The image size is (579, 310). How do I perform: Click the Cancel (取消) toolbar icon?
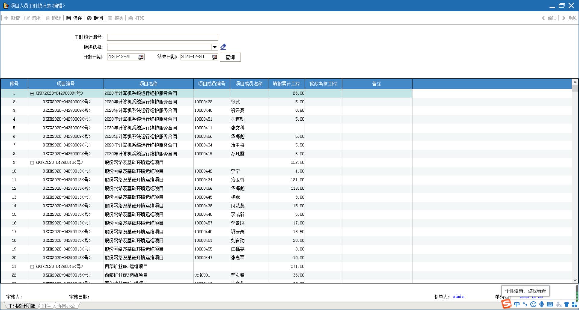click(x=89, y=18)
